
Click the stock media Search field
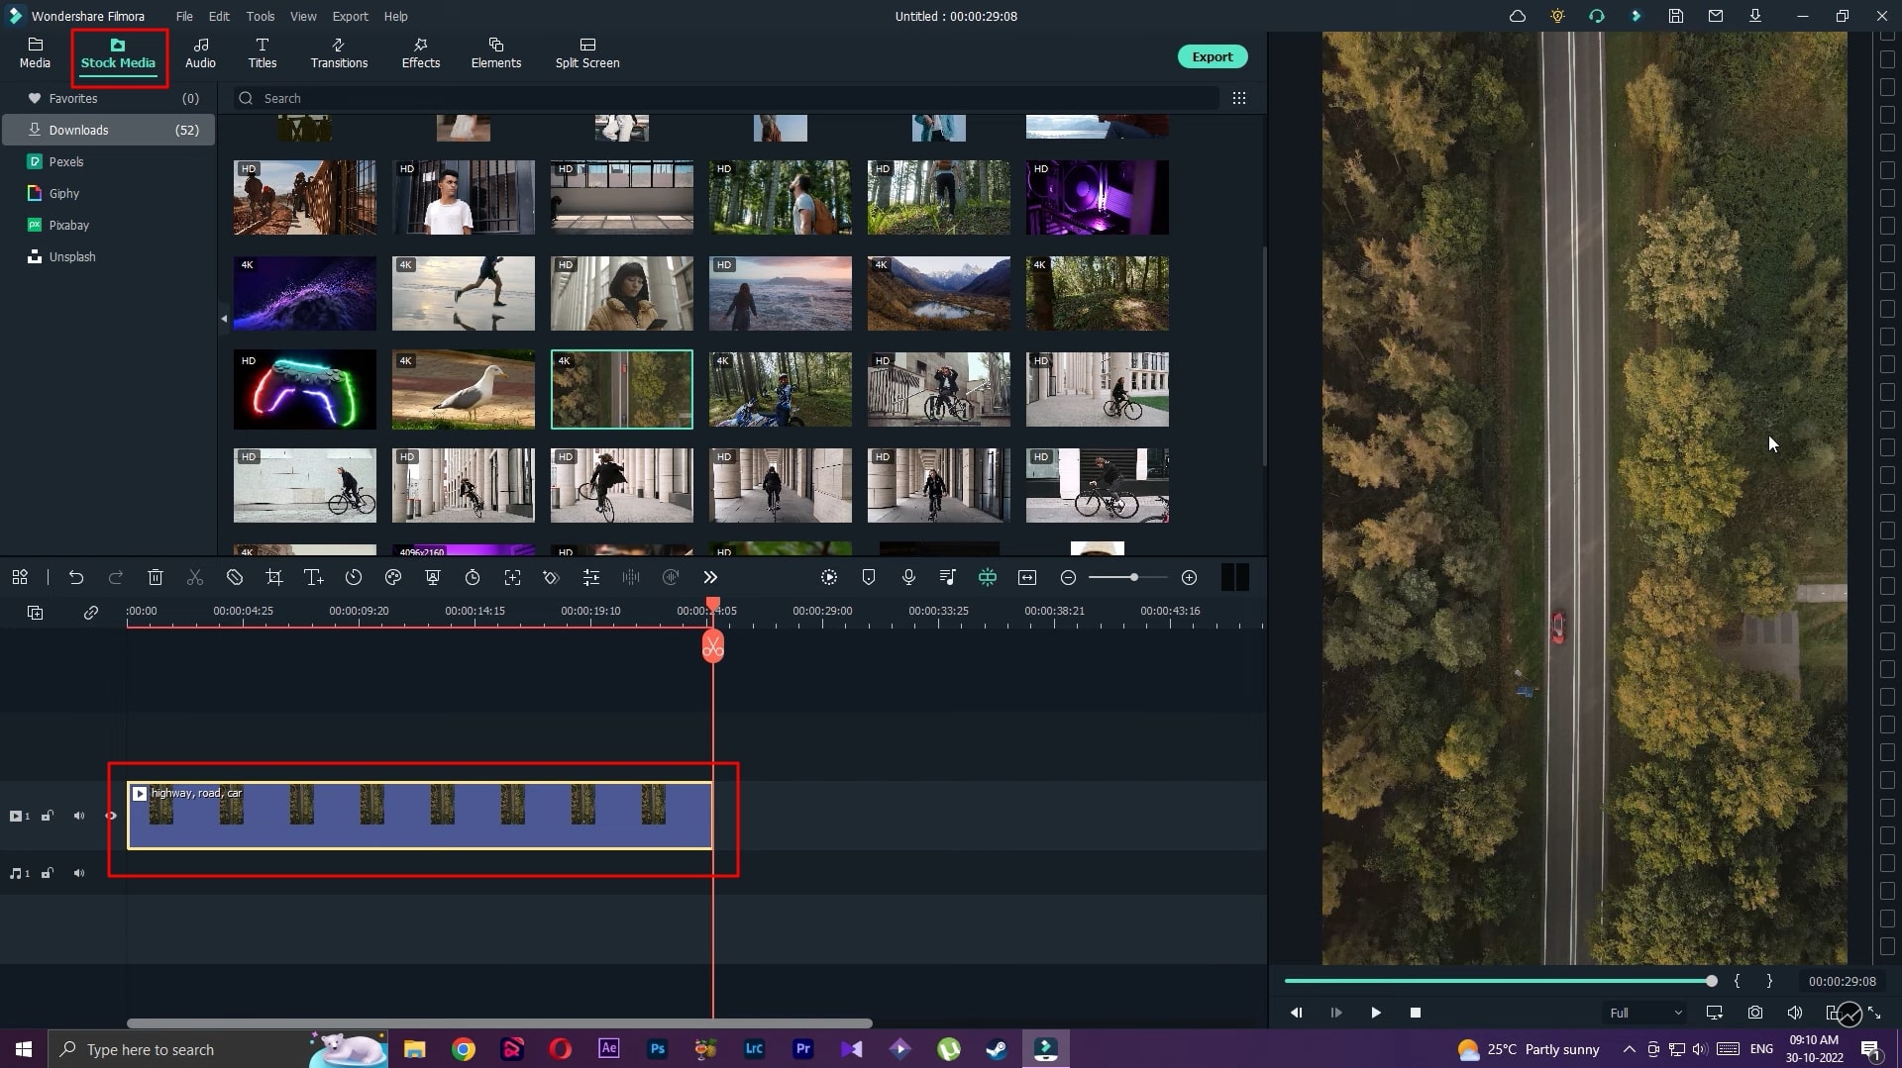727,98
